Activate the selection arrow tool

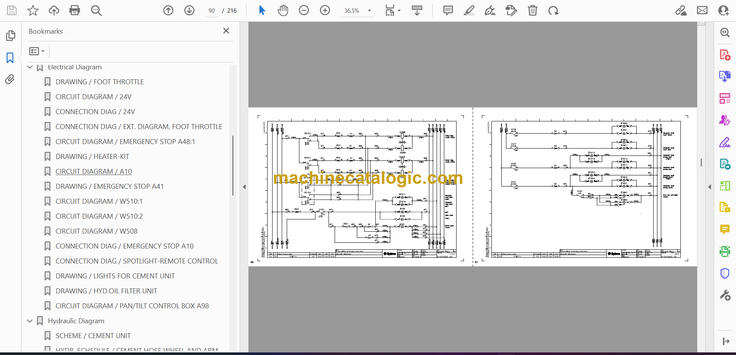[262, 10]
